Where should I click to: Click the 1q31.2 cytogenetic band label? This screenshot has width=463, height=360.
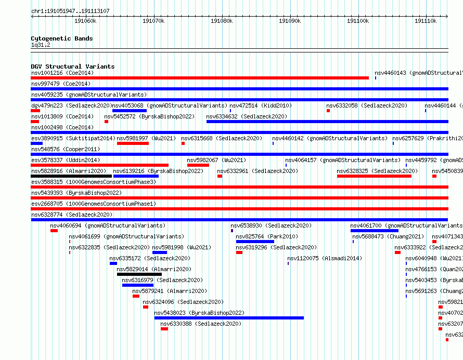[x=41, y=45]
